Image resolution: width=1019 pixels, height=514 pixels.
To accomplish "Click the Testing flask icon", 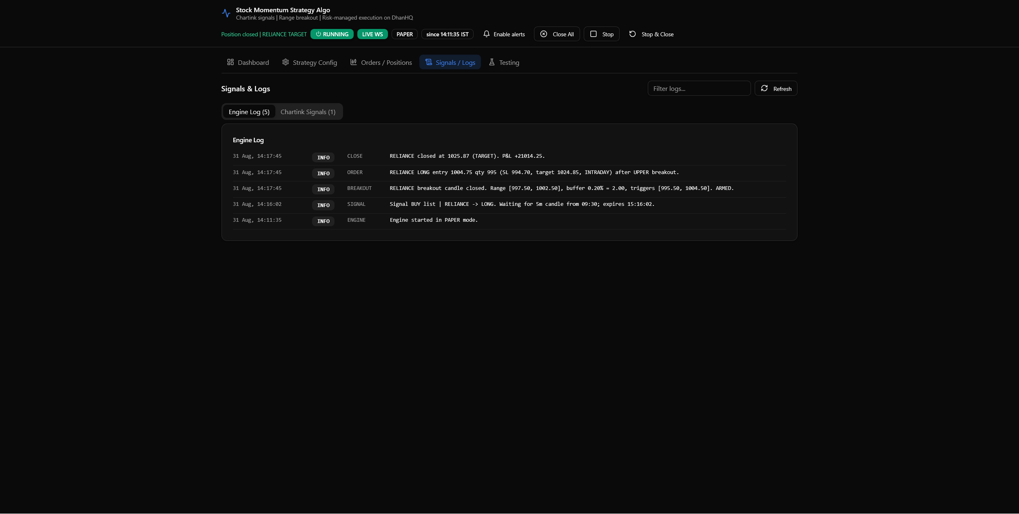I will click(x=492, y=62).
